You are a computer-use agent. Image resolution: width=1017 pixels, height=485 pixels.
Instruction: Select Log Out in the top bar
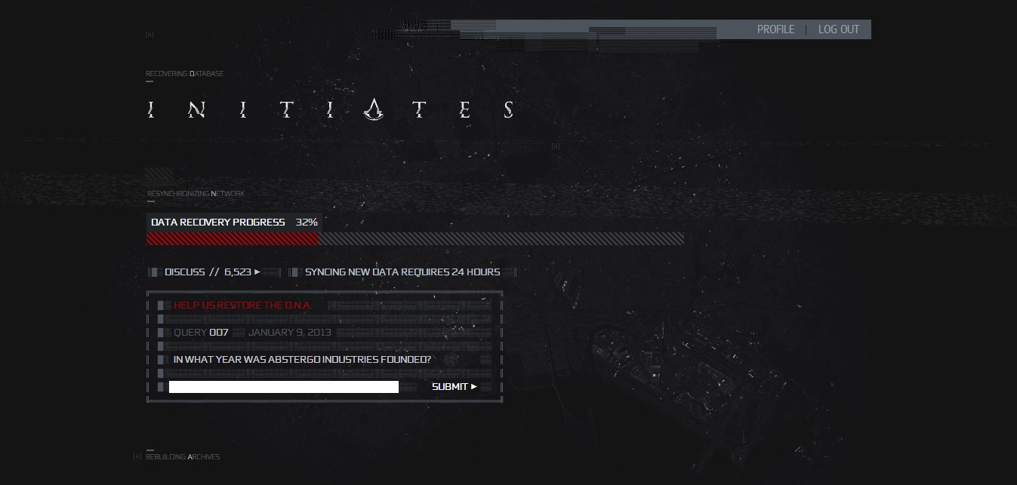coord(839,29)
